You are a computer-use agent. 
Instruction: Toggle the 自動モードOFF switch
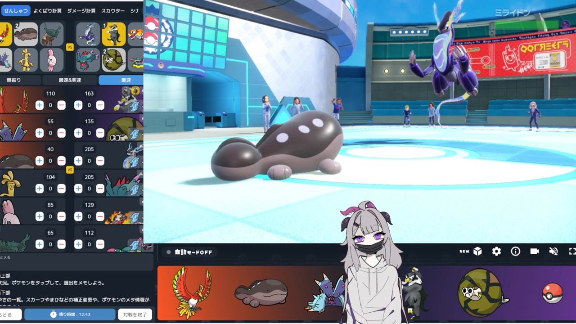click(189, 252)
